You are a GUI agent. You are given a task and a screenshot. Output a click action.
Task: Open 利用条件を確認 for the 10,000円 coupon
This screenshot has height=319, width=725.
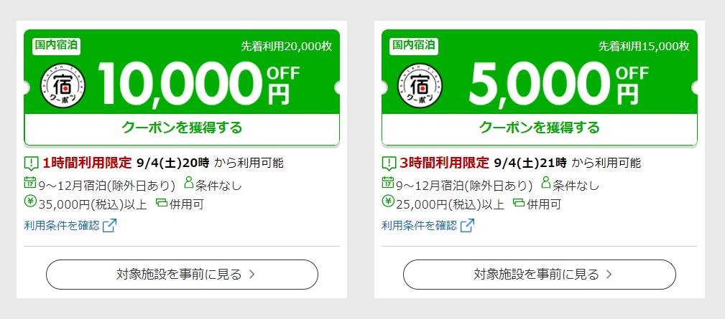[62, 225]
